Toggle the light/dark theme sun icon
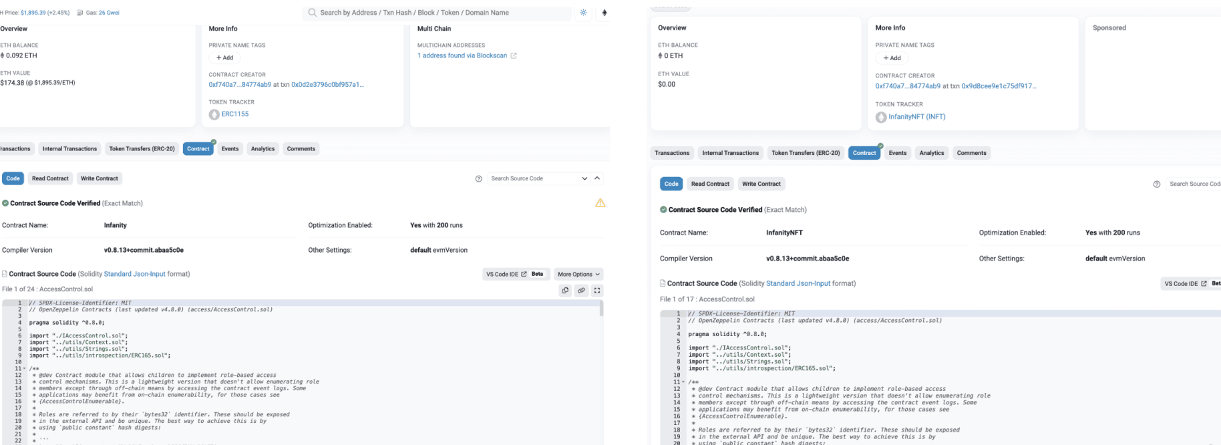The image size is (1221, 445). coord(584,13)
